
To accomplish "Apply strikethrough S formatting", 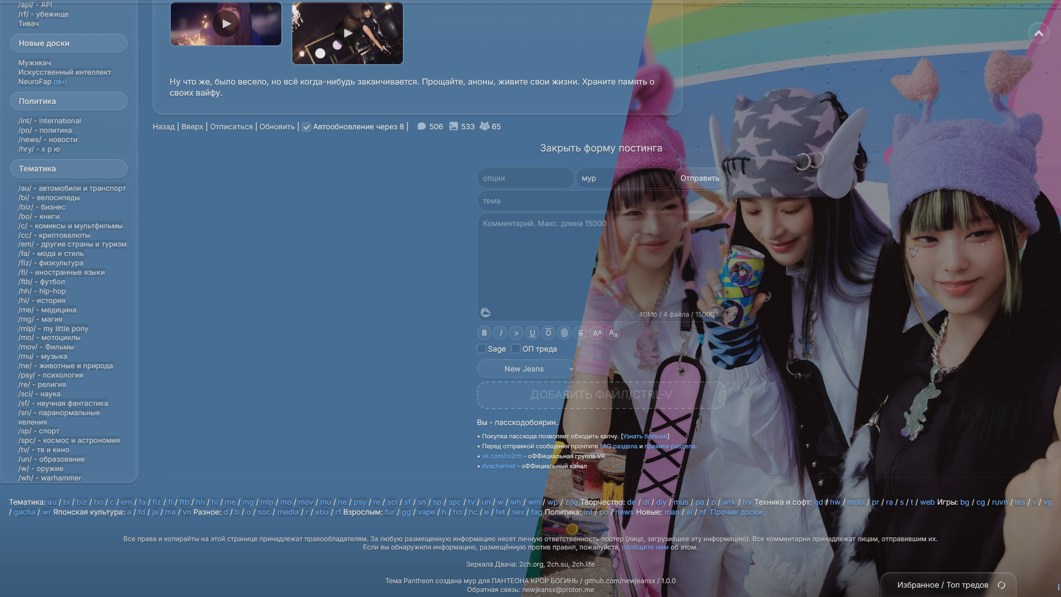I will pyautogui.click(x=580, y=333).
